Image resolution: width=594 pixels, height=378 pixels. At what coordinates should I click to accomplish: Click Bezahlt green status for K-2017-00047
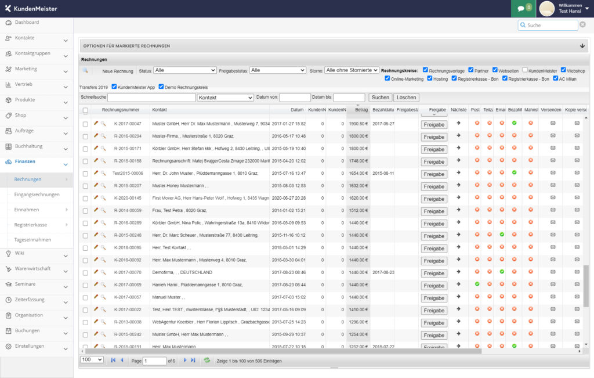[x=514, y=123]
